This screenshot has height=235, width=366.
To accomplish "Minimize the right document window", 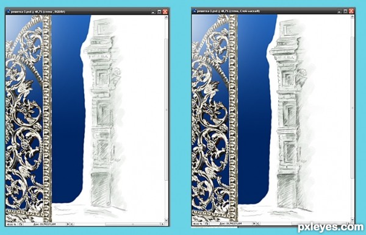I will [x=340, y=11].
